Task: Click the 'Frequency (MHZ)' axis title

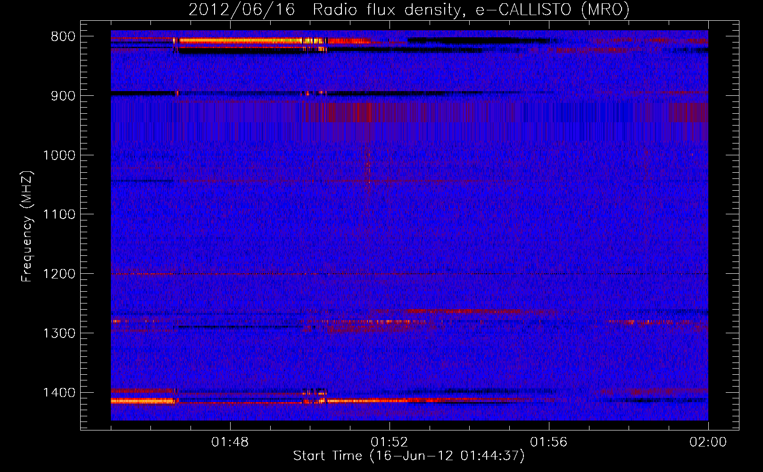Action: point(27,226)
